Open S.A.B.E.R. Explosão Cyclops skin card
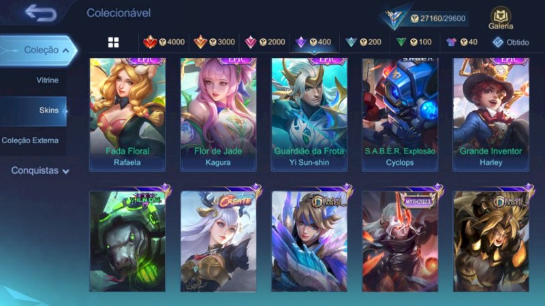The height and width of the screenshot is (306, 545). [x=400, y=114]
